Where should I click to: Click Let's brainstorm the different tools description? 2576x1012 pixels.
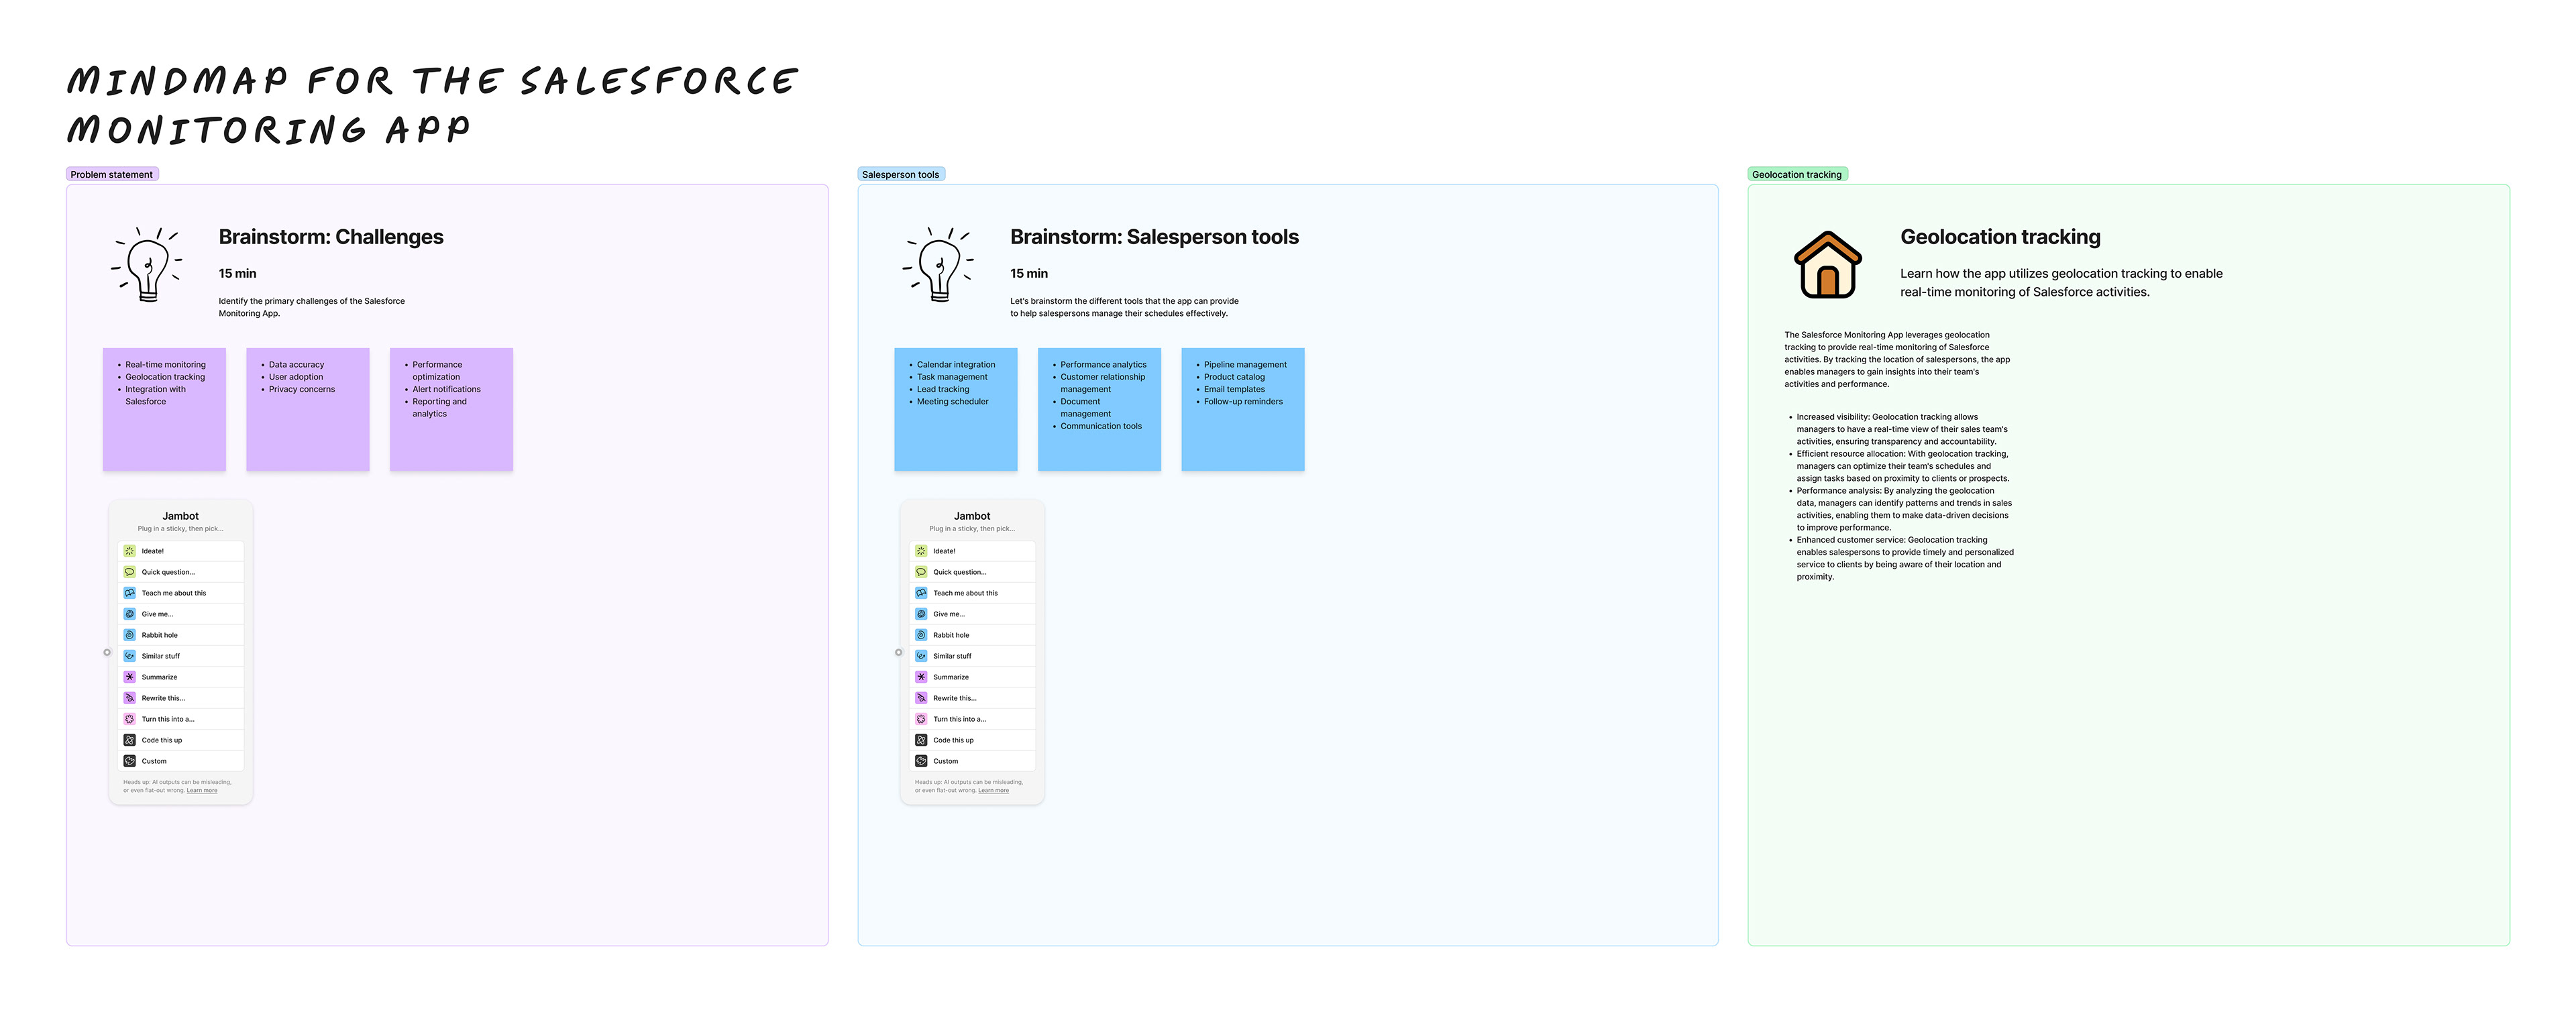(1124, 307)
